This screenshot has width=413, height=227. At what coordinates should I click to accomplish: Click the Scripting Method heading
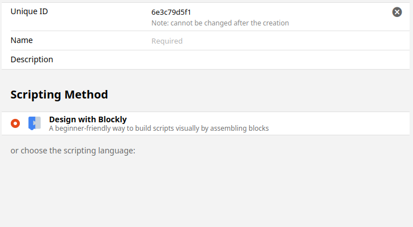pyautogui.click(x=59, y=95)
